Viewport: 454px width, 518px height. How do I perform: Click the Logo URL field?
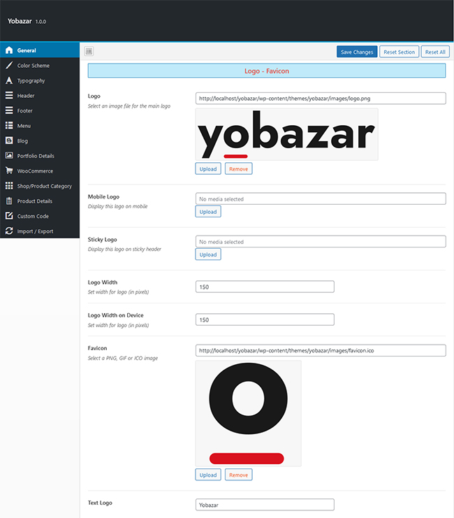tap(321, 99)
